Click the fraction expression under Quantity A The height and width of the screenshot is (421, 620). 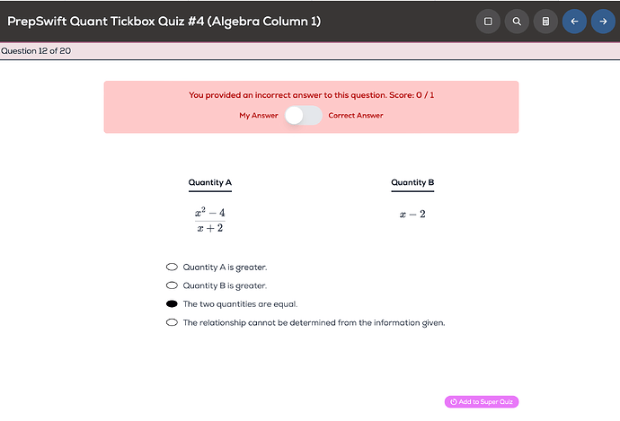[209, 220]
